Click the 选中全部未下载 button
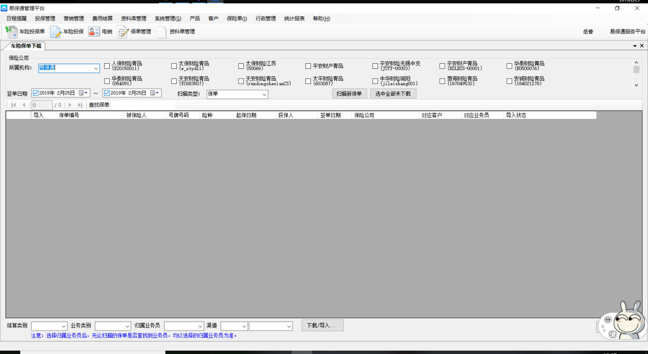The width and height of the screenshot is (648, 354). (393, 94)
